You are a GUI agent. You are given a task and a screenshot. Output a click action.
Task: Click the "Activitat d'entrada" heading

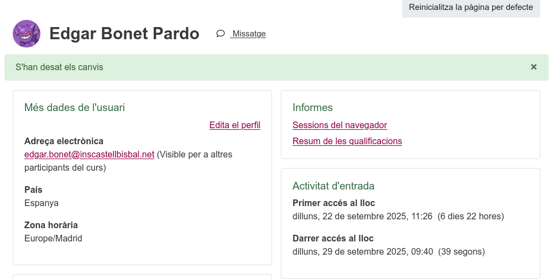(x=333, y=186)
